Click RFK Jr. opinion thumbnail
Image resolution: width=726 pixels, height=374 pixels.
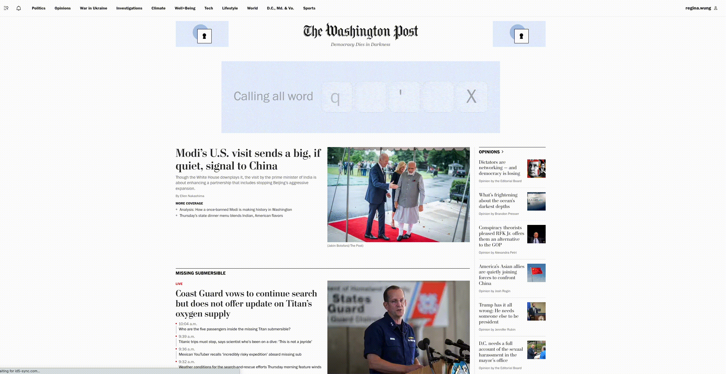click(x=536, y=234)
